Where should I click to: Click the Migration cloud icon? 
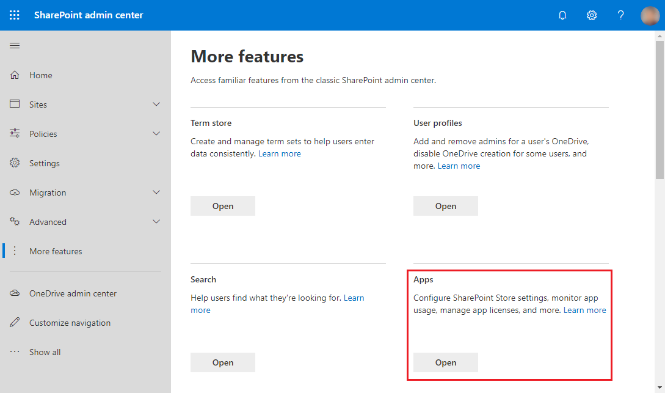point(15,193)
